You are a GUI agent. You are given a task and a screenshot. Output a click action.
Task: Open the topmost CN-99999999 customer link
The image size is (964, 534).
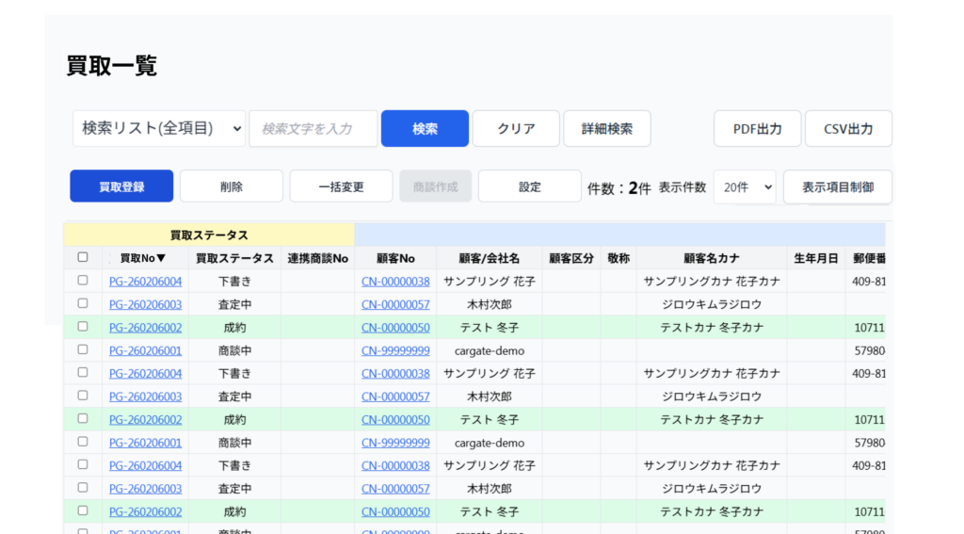point(395,350)
